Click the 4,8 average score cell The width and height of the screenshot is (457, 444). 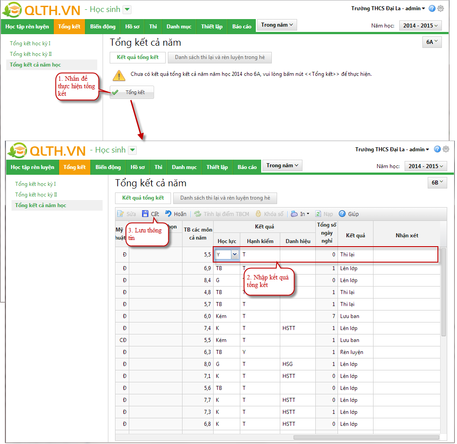click(198, 292)
